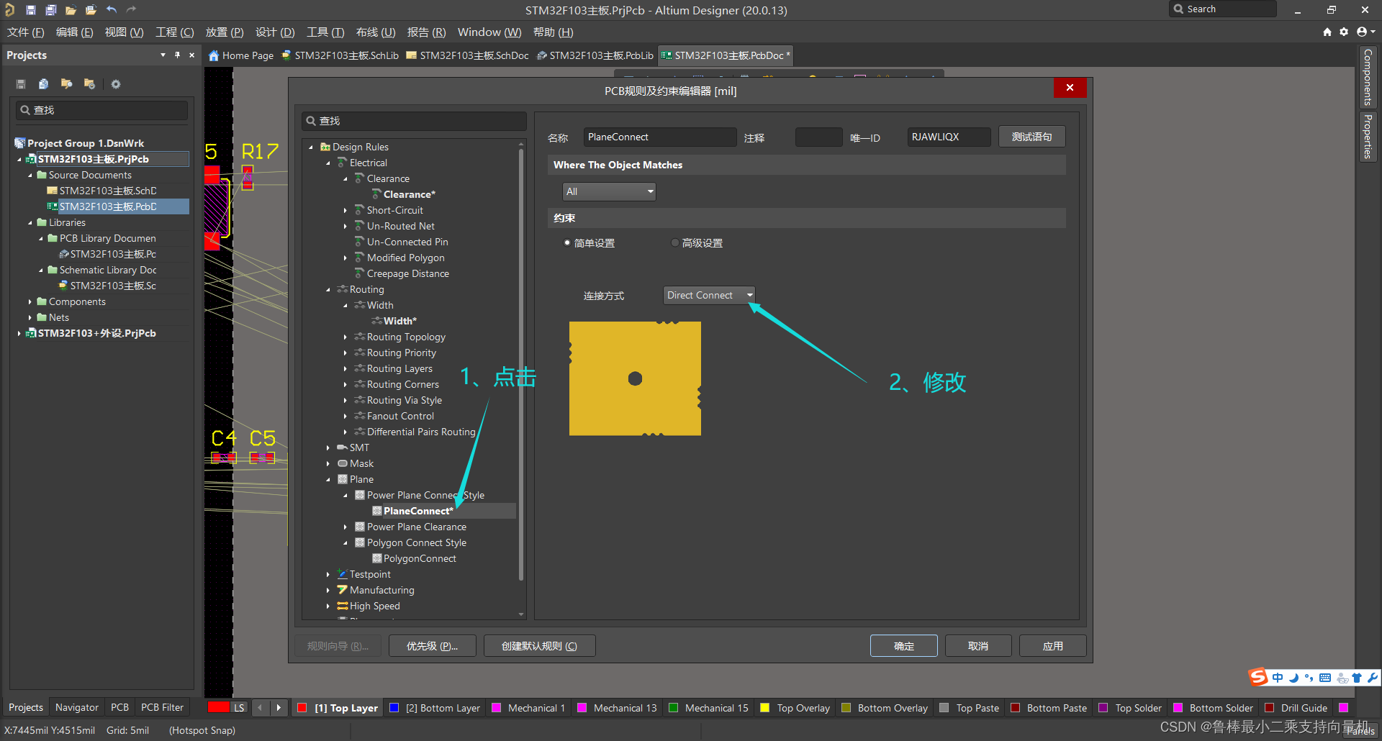The image size is (1382, 741).
Task: Open the File (文件) menu
Action: tap(26, 32)
